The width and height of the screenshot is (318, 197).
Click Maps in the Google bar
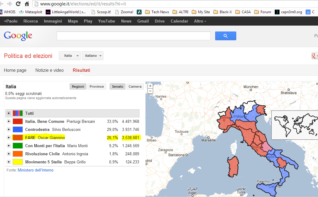(73, 21)
